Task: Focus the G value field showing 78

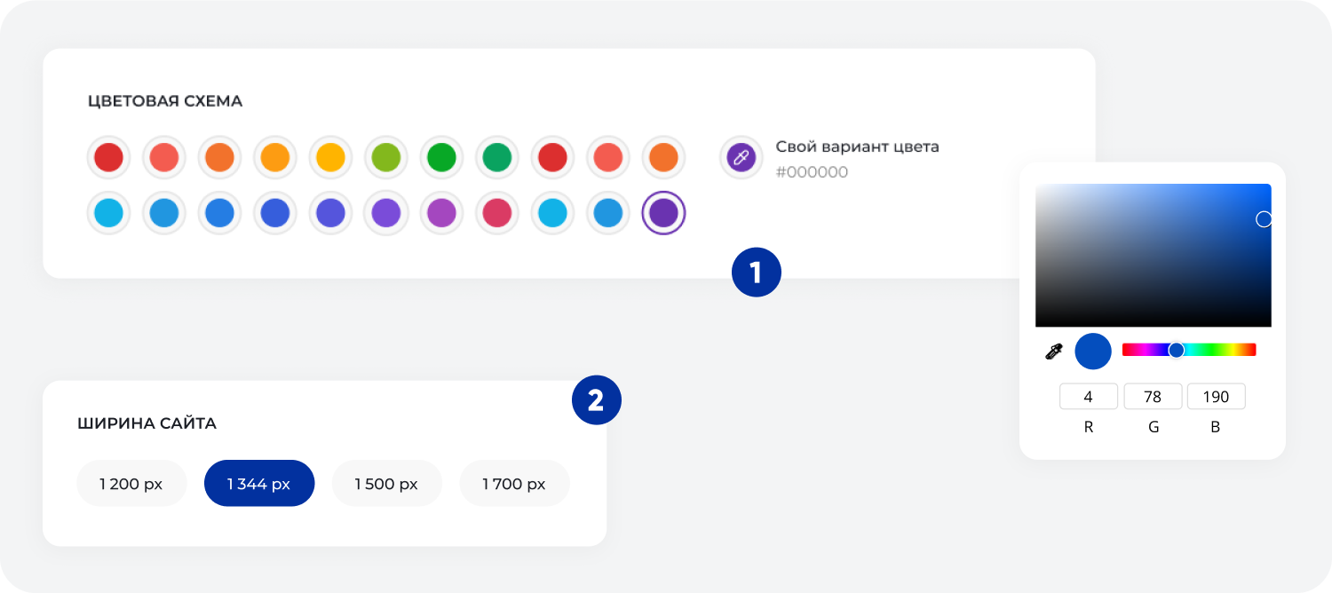Action: click(1153, 396)
